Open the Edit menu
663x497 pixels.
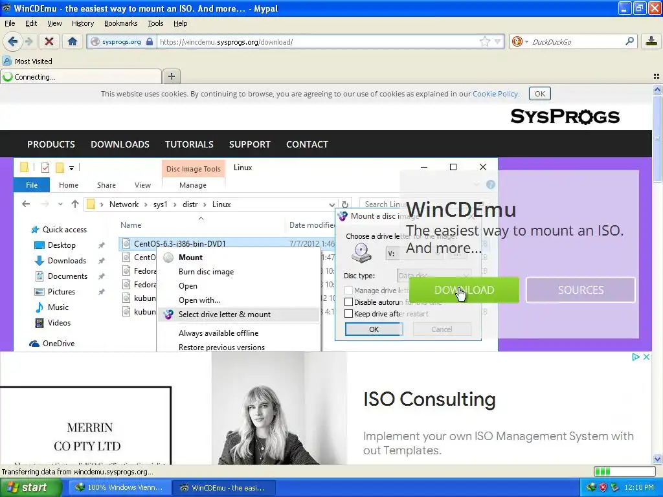[x=31, y=23]
